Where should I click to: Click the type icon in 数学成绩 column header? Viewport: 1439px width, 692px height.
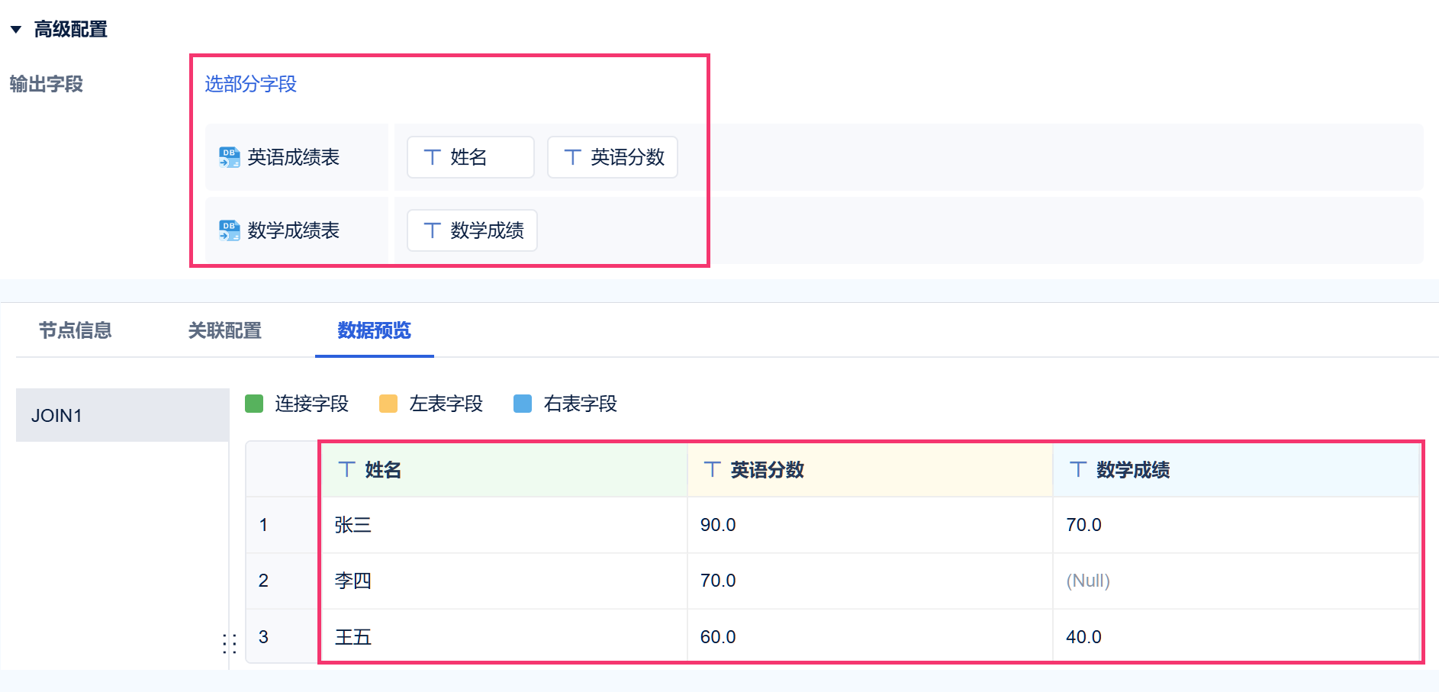pos(1077,469)
